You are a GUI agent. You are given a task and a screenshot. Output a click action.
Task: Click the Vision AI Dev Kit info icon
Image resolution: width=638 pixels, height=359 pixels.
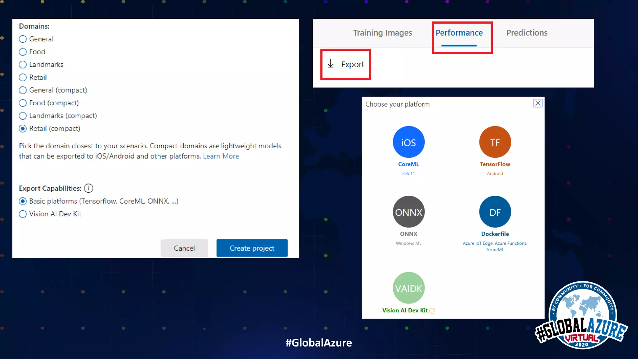coord(432,311)
